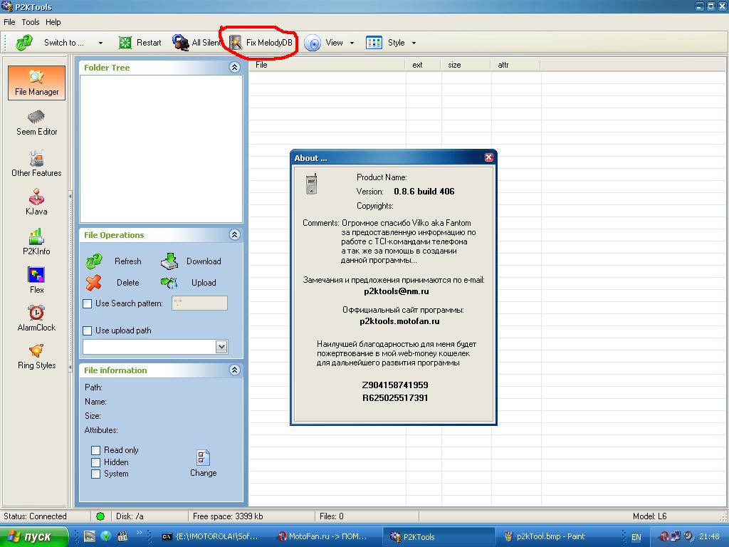Click the Switch to toolbar icon

click(24, 43)
